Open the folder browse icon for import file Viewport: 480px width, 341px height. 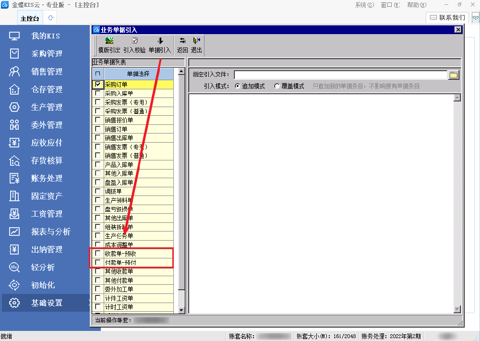coord(454,75)
